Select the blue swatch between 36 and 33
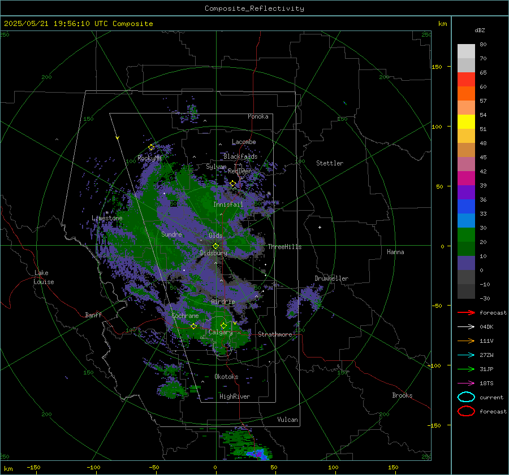 (466, 206)
